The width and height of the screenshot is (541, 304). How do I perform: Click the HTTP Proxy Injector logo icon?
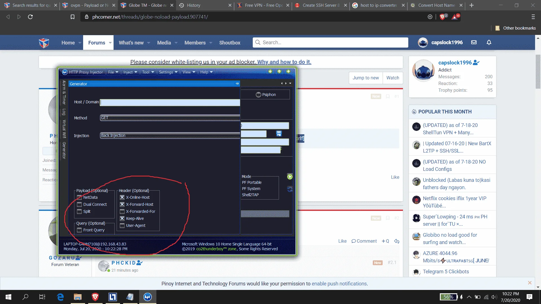[65, 72]
